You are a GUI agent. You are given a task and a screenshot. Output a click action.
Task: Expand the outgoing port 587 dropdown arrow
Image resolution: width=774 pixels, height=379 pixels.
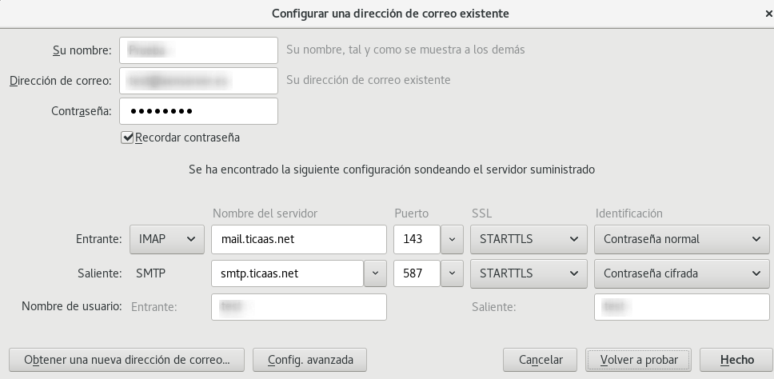tap(452, 273)
